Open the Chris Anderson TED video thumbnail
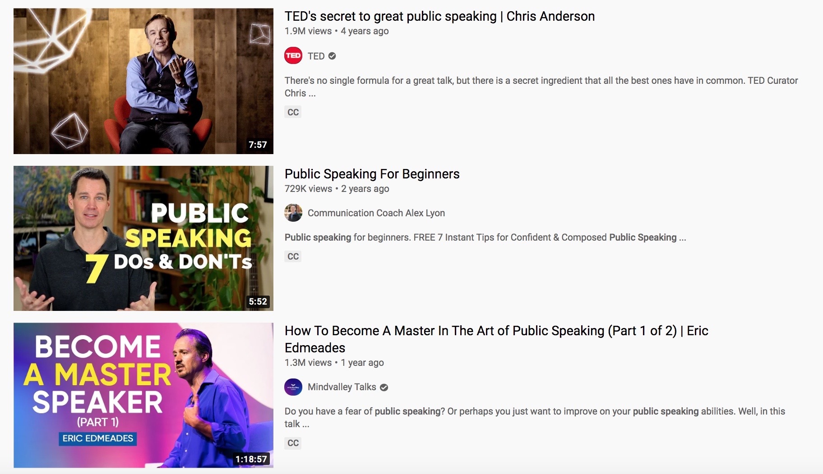 [143, 81]
